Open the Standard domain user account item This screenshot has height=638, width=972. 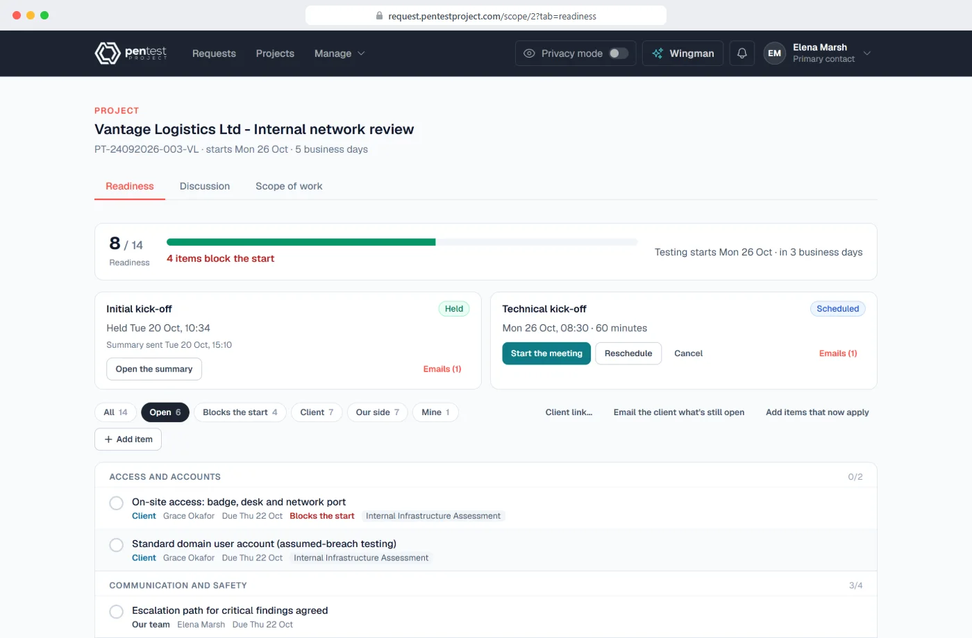(x=264, y=544)
